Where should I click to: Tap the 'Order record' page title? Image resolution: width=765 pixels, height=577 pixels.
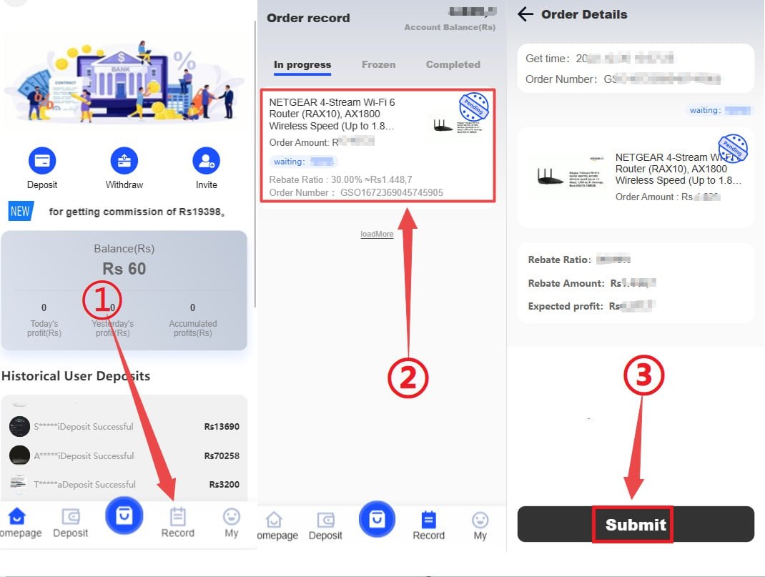click(308, 18)
